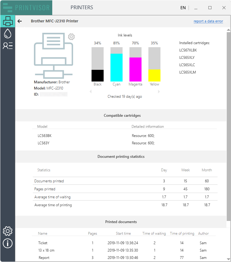Open the Printers section in sidebar
The image size is (231, 262).
[x=8, y=21]
